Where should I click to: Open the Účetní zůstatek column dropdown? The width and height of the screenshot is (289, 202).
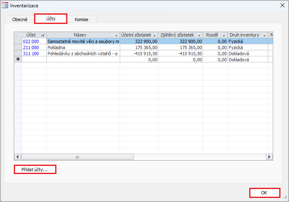tap(155, 35)
